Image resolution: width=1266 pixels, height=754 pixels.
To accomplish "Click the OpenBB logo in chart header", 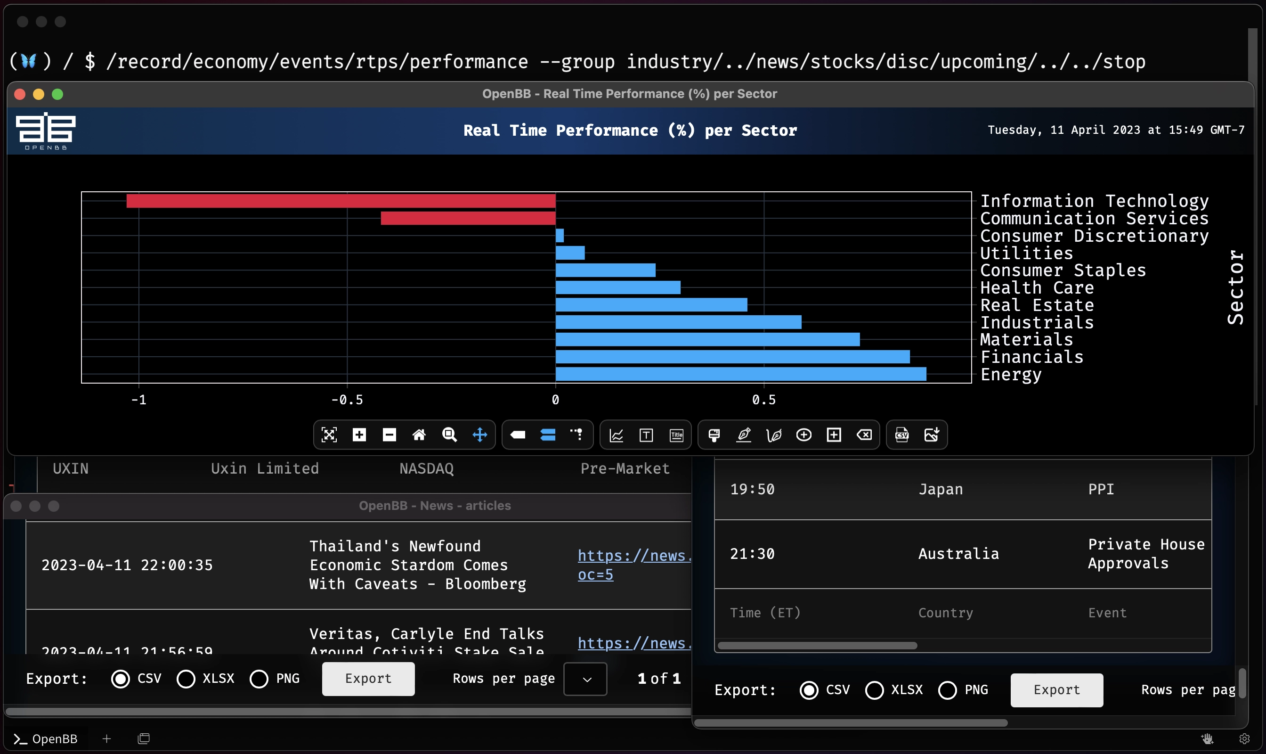I will 46,131.
